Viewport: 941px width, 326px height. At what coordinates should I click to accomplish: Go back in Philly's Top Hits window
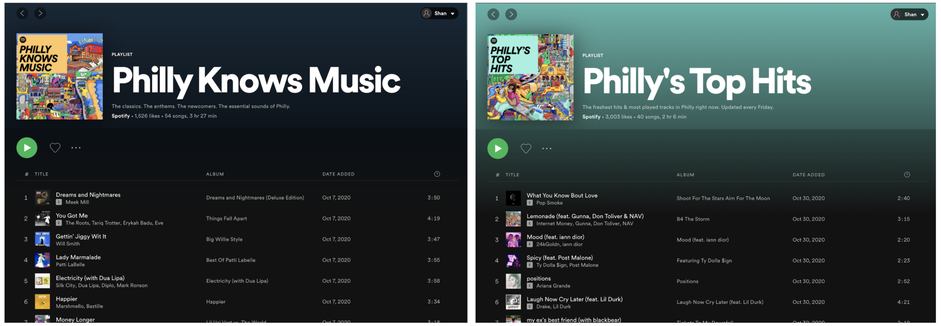493,14
